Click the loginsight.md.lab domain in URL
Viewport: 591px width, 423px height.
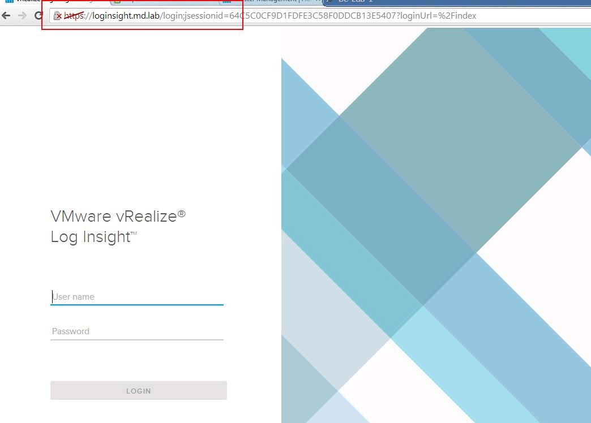point(126,16)
